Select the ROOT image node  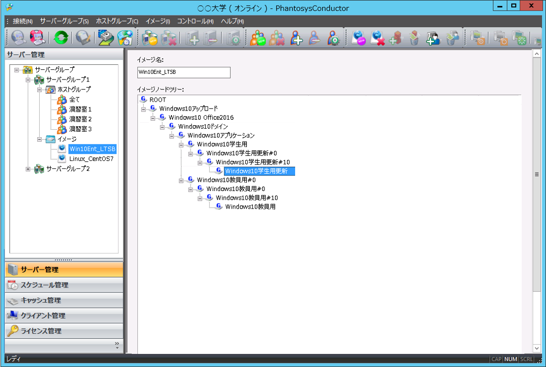coord(157,100)
